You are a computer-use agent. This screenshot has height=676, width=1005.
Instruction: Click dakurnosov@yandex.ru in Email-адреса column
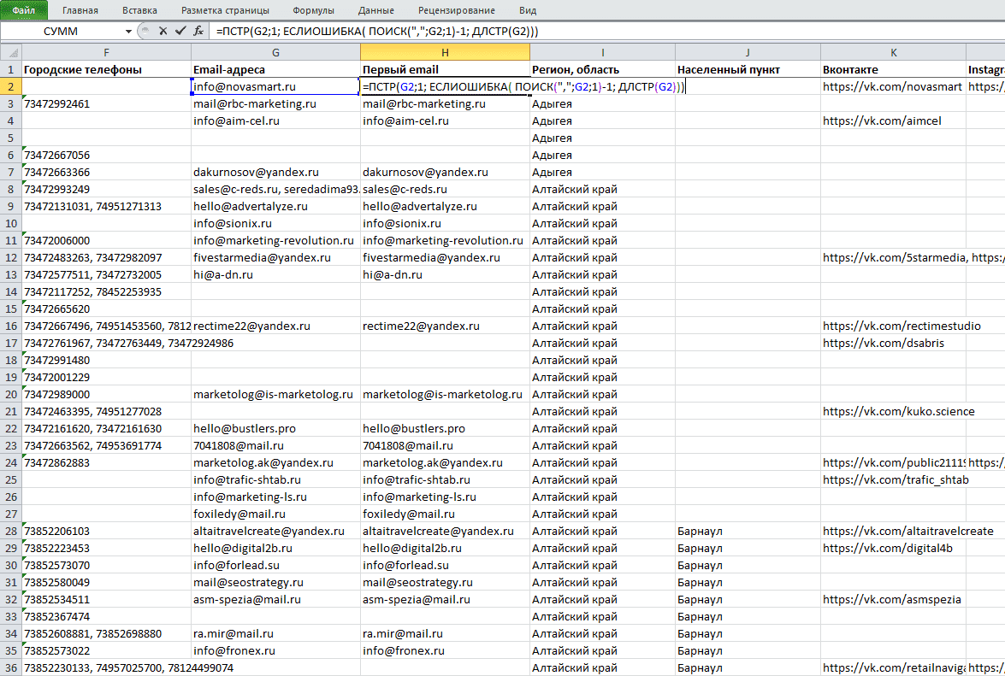(x=275, y=172)
